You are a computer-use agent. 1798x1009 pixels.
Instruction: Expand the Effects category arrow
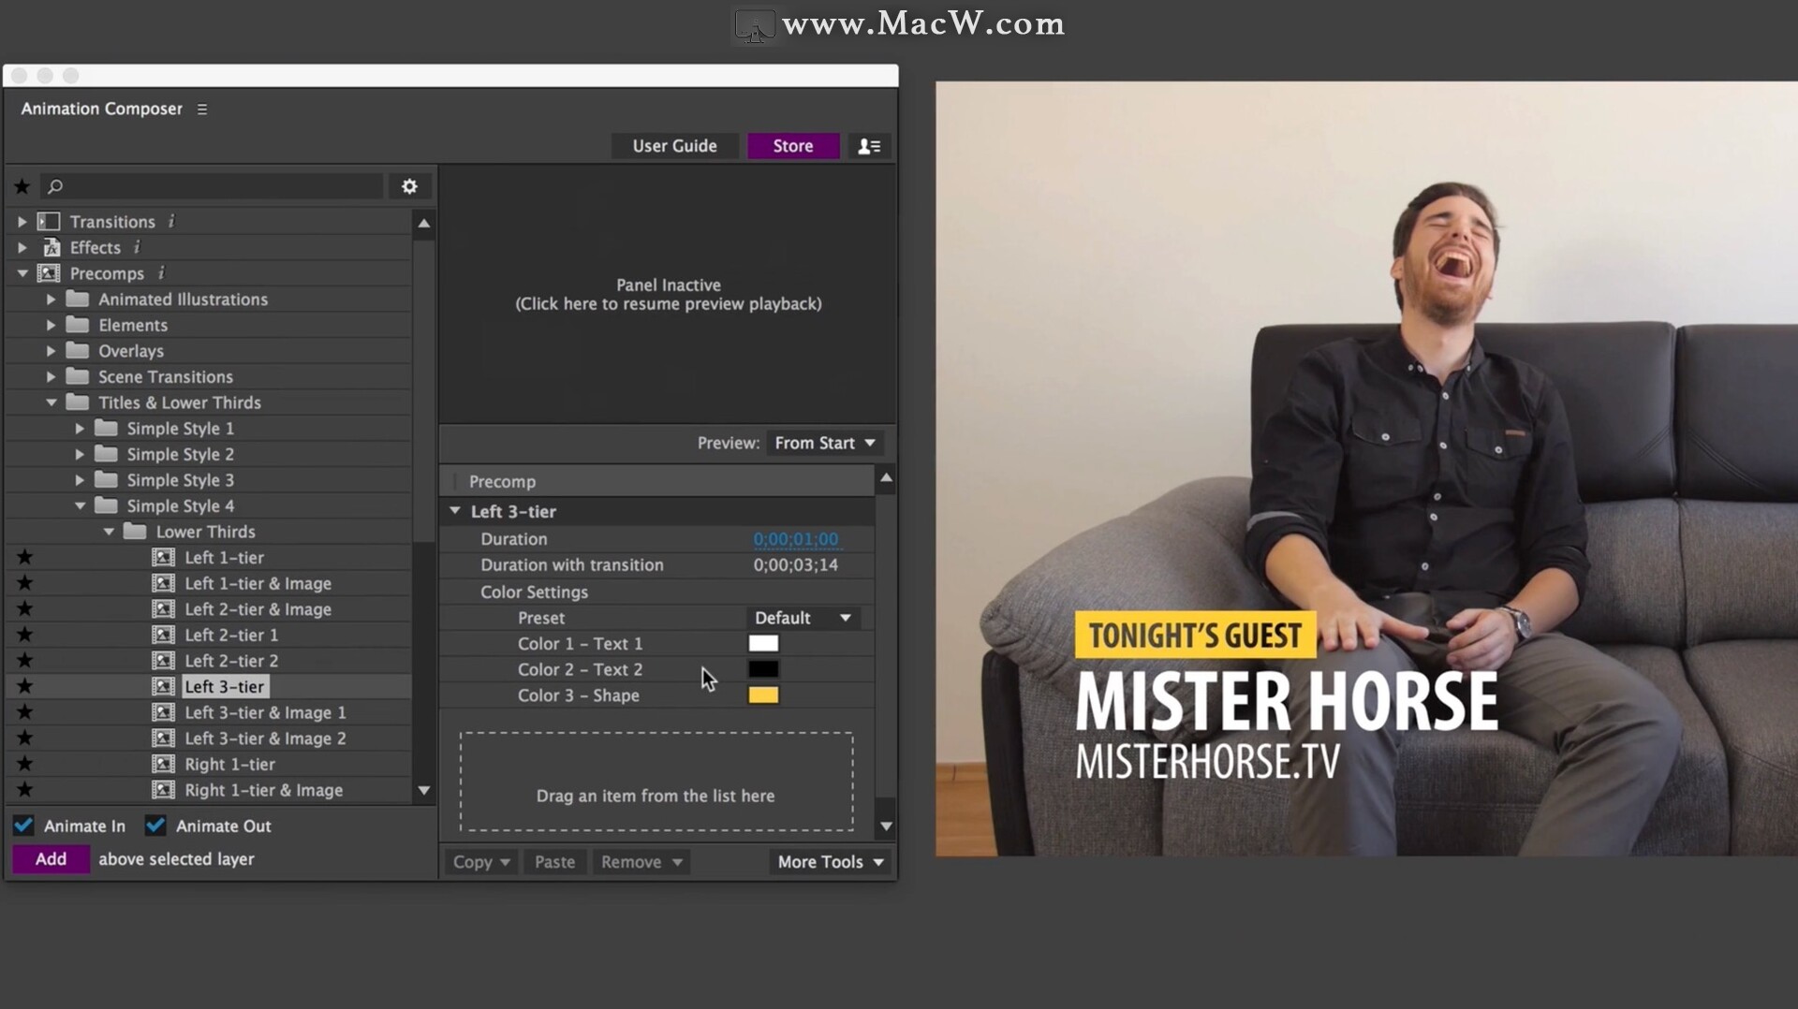coord(22,247)
